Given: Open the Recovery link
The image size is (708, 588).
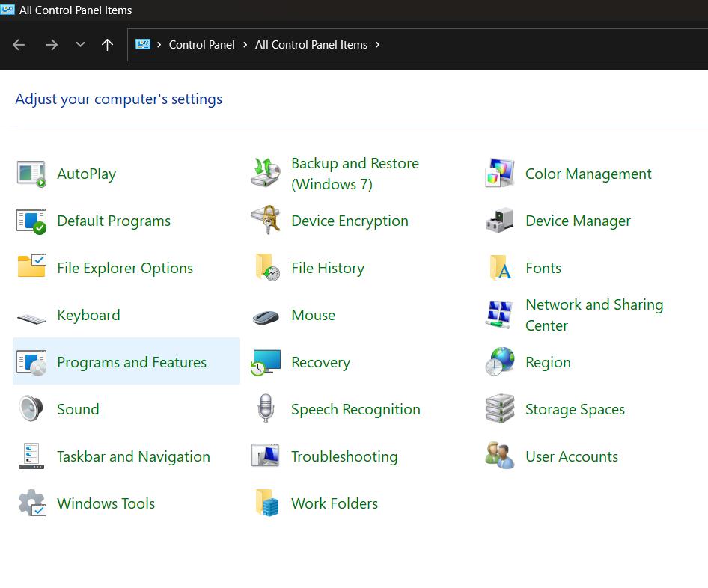Looking at the screenshot, I should pyautogui.click(x=320, y=362).
